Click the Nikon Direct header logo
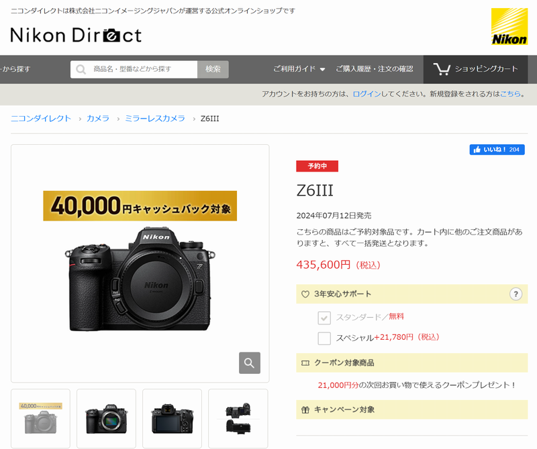This screenshot has width=537, height=449. coord(73,36)
